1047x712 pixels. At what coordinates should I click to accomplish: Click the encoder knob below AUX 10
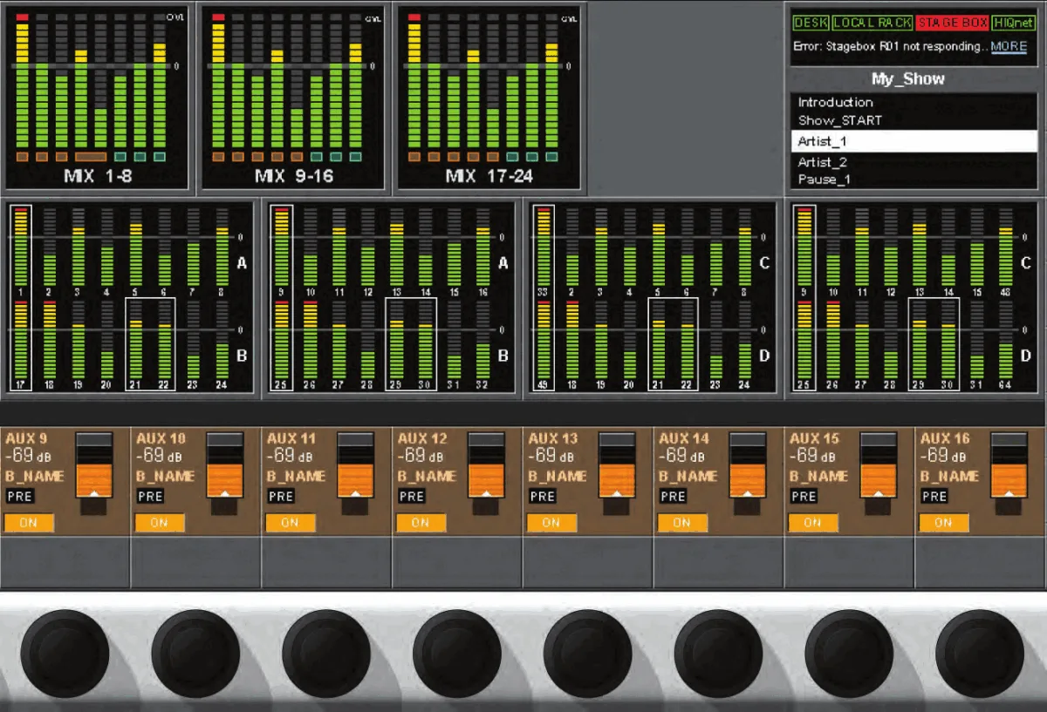[x=195, y=654]
